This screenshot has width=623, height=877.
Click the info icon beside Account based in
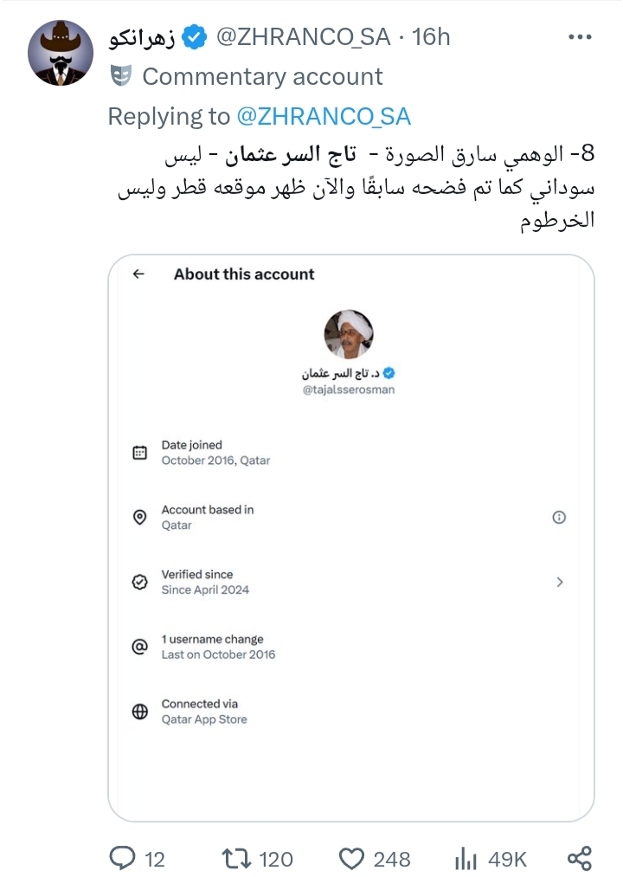click(559, 517)
